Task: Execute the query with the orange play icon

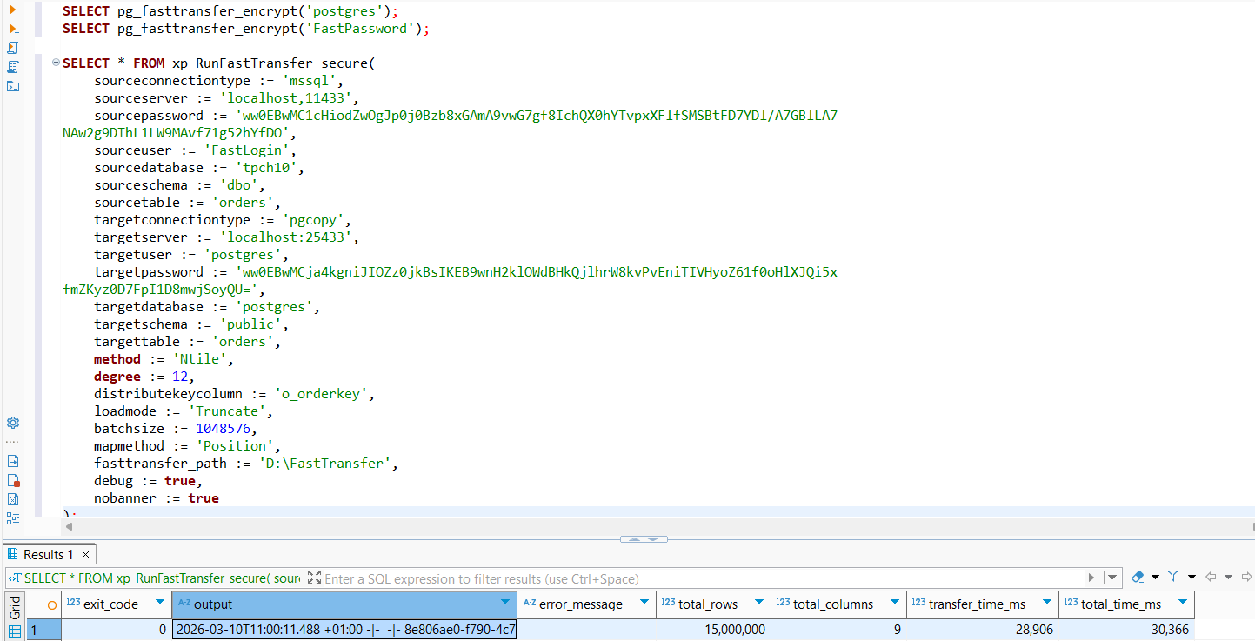Action: pos(12,9)
